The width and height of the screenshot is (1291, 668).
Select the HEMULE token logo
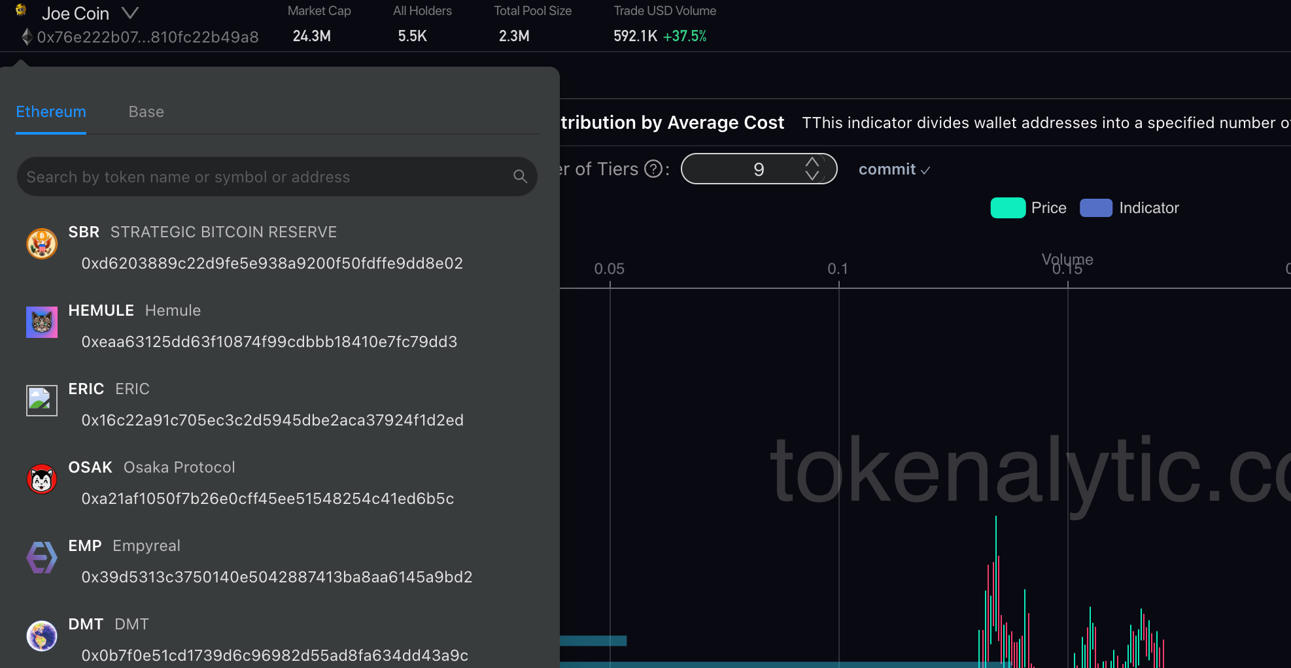(42, 322)
